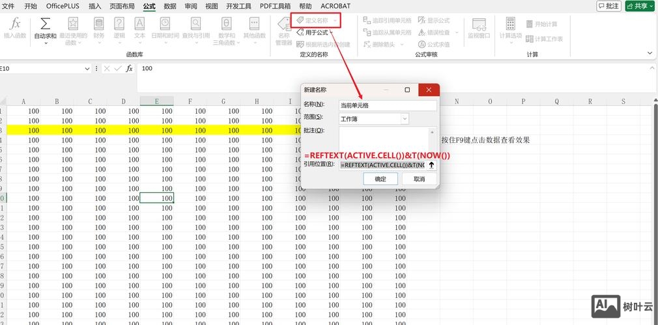Expand the 范围 scope dropdown
This screenshot has height=325, width=658.
[x=404, y=119]
